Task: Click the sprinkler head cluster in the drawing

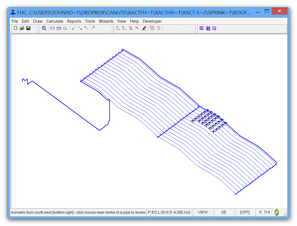Action: [208, 120]
